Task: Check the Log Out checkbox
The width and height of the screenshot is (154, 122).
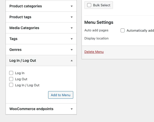Action: (11, 79)
